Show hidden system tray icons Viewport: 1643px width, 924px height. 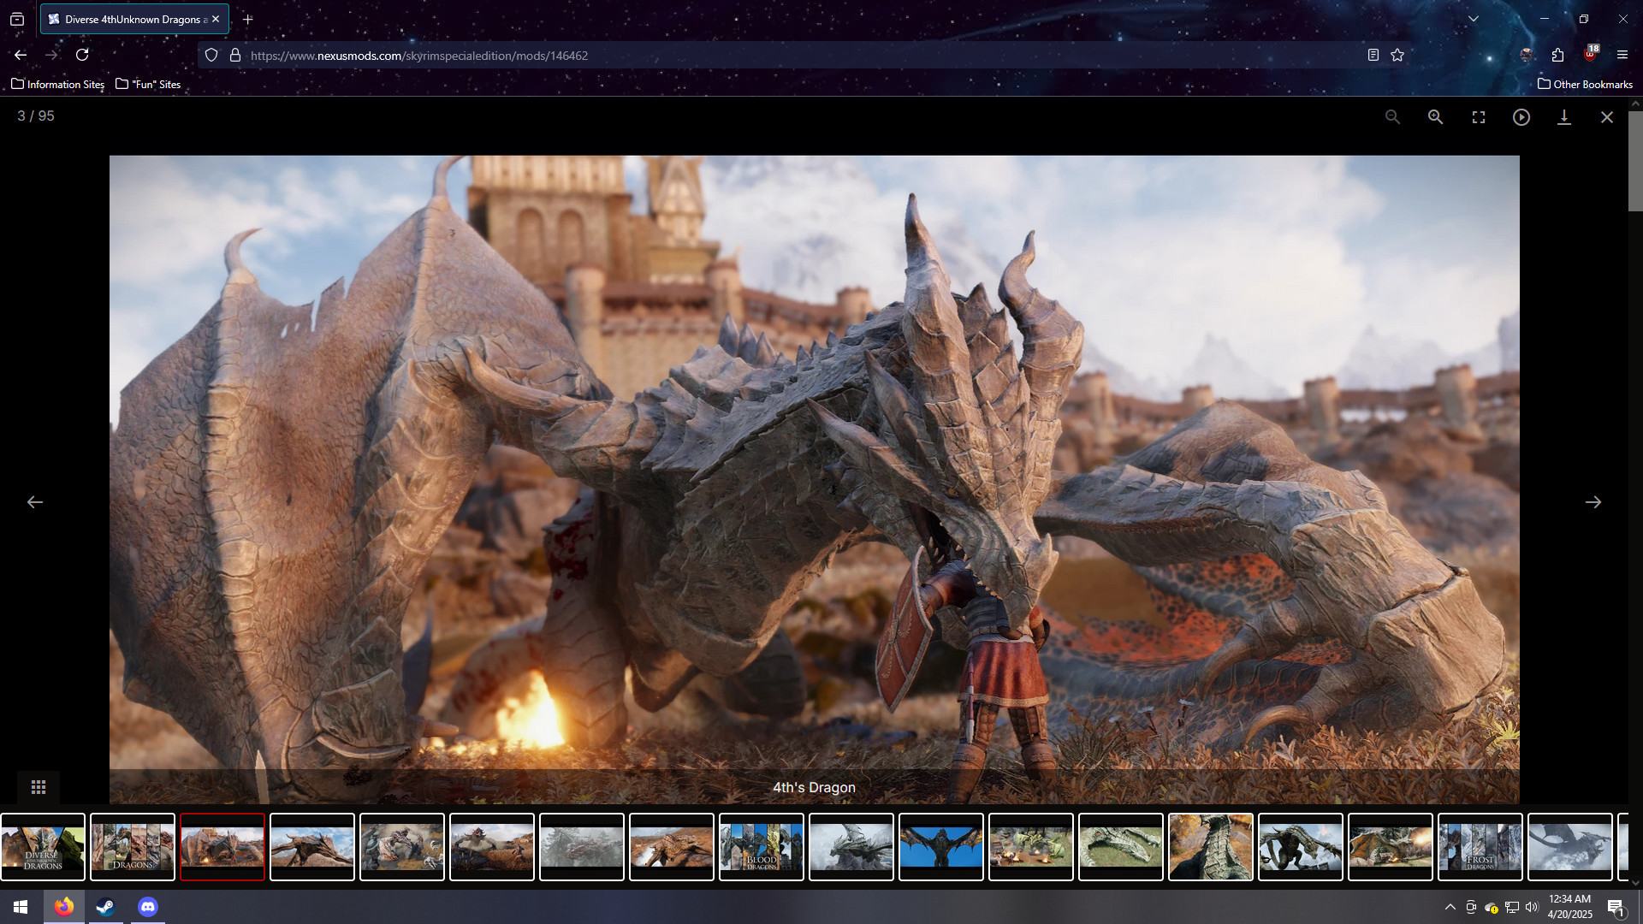tap(1450, 907)
